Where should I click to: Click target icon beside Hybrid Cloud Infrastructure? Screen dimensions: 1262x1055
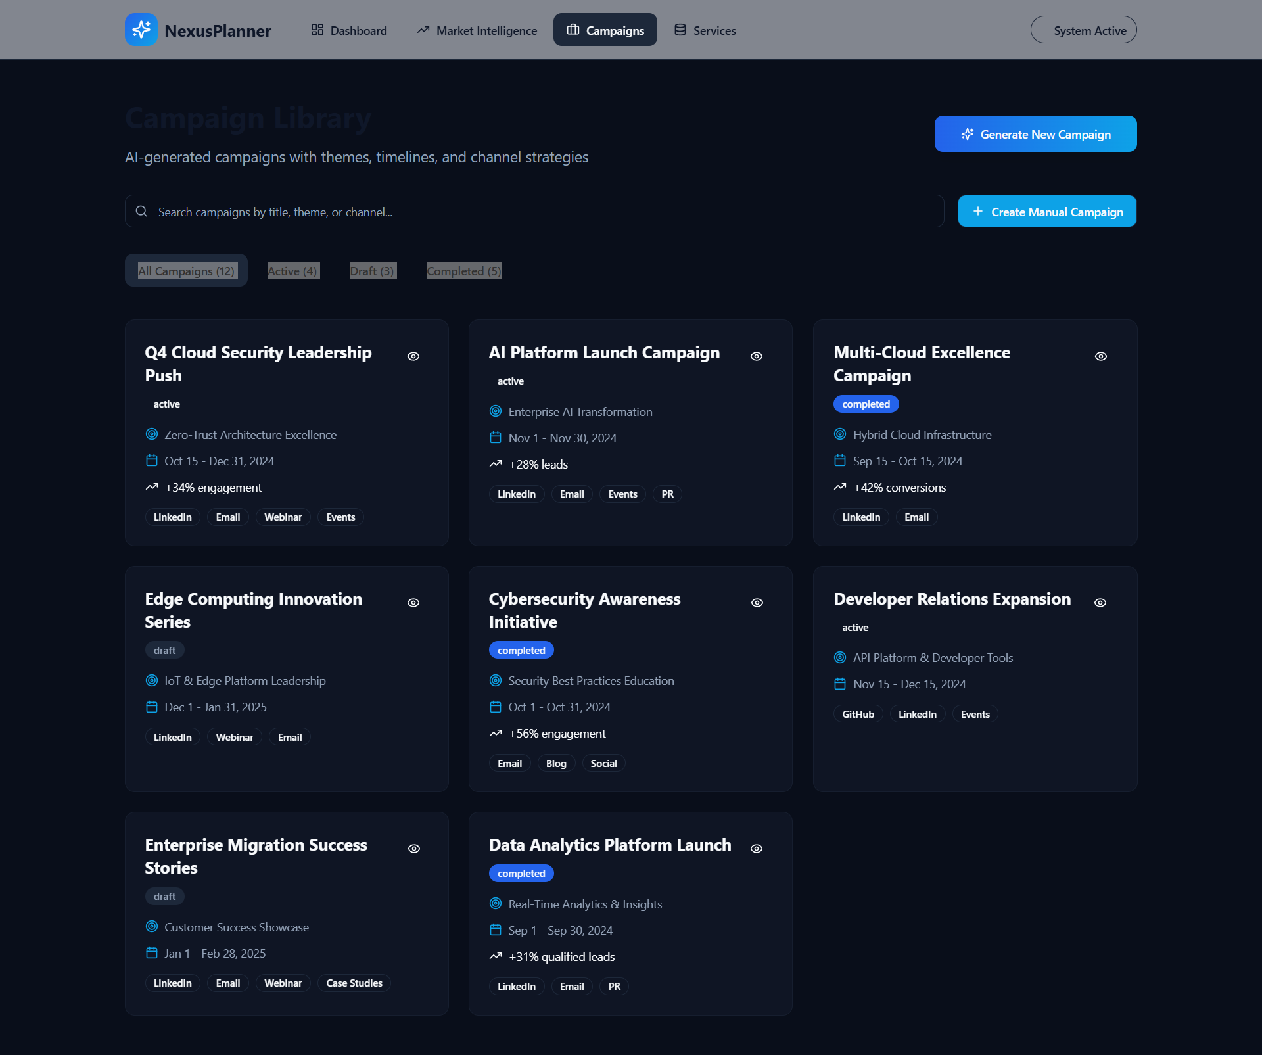(840, 434)
